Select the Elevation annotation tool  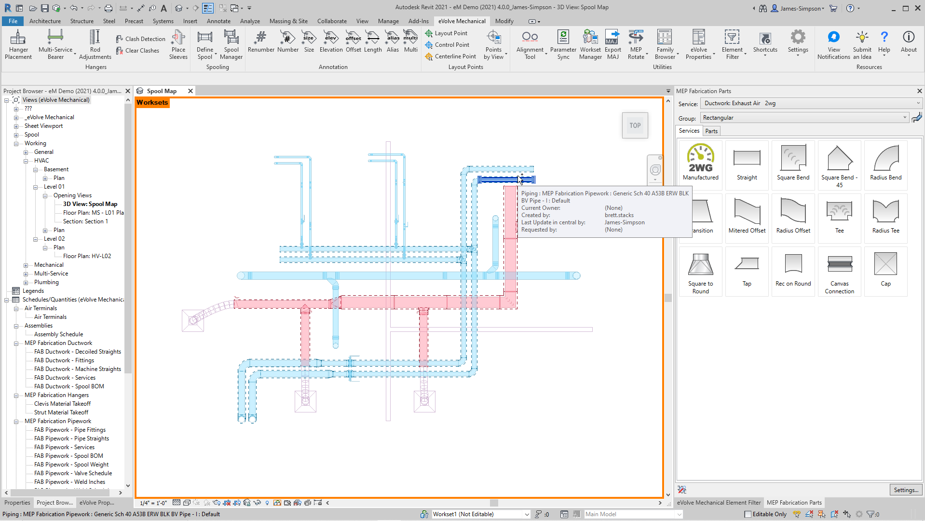331,41
